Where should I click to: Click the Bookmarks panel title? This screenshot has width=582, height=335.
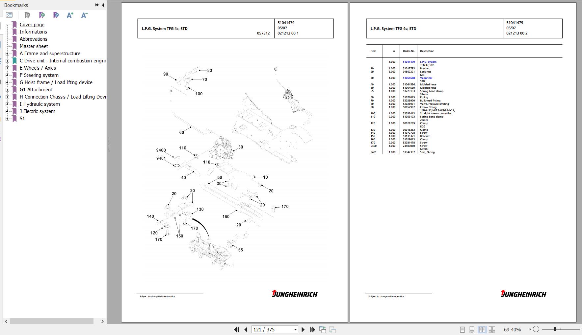(x=16, y=5)
